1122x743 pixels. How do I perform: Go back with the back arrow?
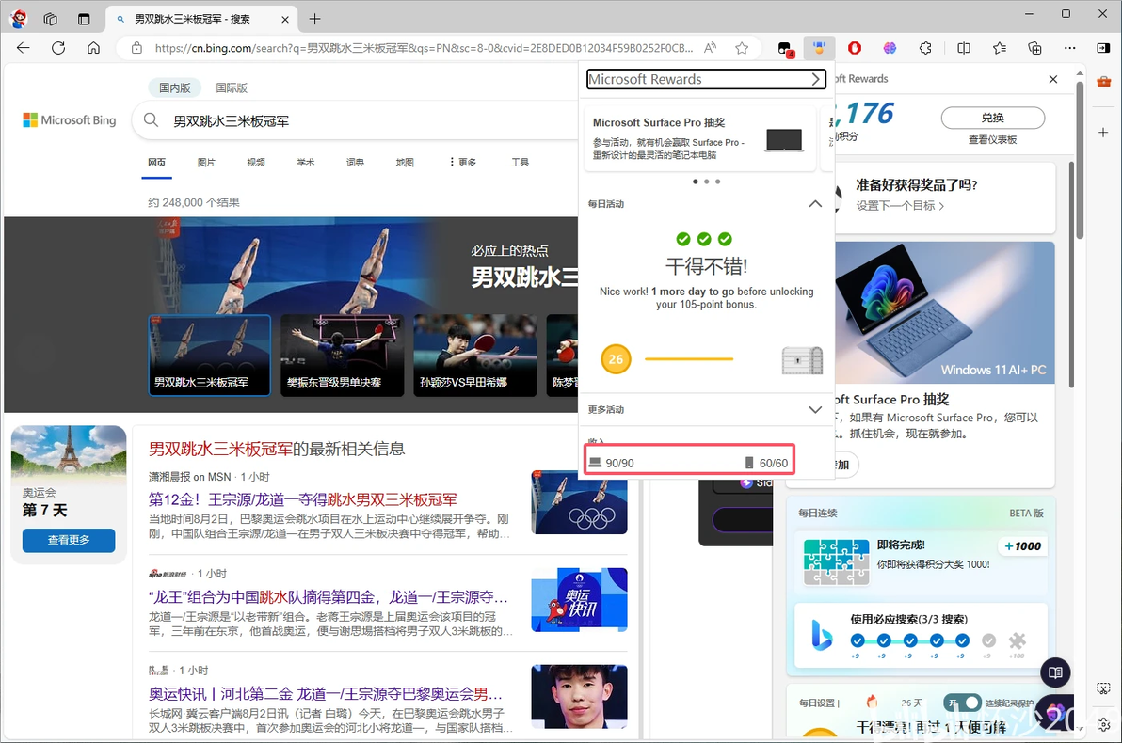point(23,48)
